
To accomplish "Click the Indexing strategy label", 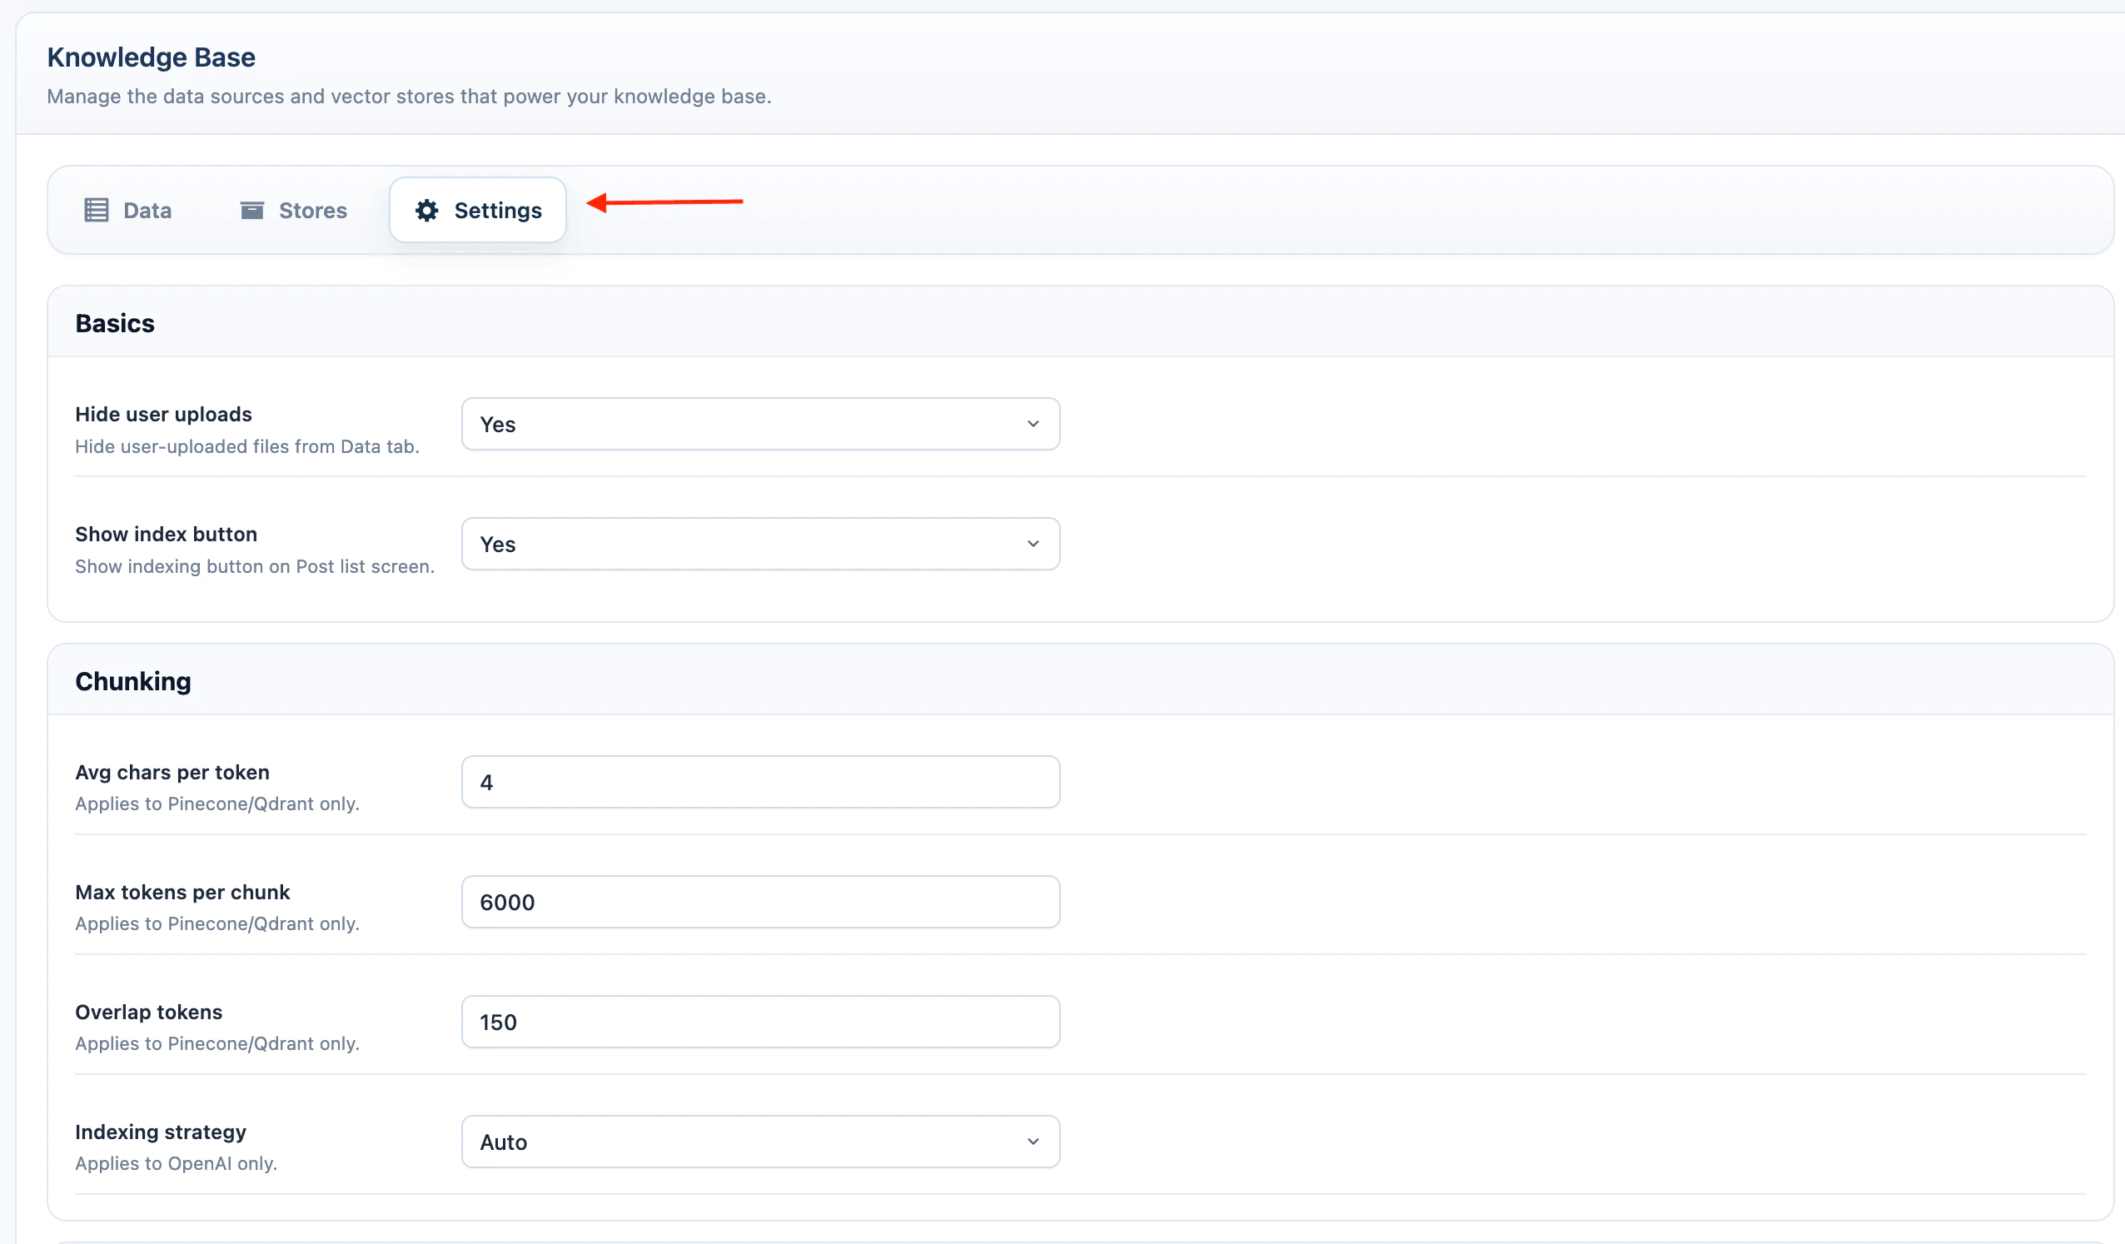I will point(160,1132).
